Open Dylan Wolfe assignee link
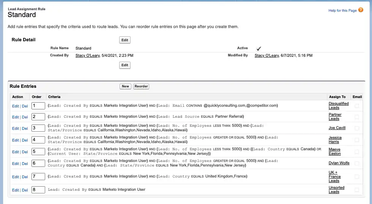372x204 pixels. [339, 163]
